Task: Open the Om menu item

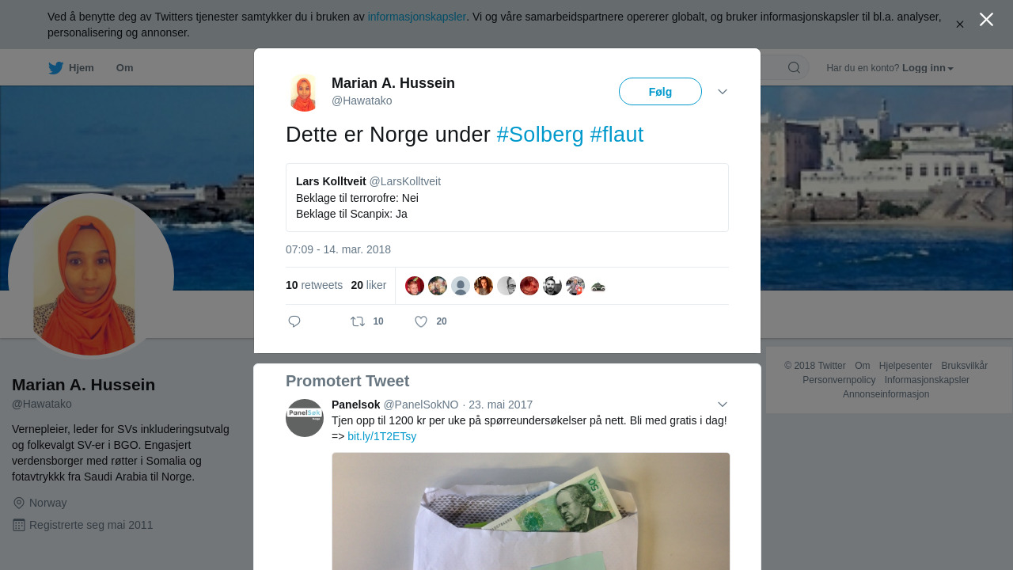Action: point(124,68)
